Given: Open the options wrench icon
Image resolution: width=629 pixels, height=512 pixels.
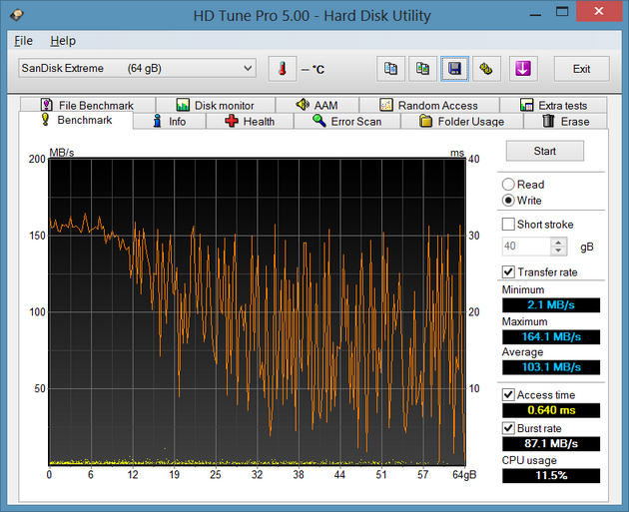Looking at the screenshot, I should point(486,69).
